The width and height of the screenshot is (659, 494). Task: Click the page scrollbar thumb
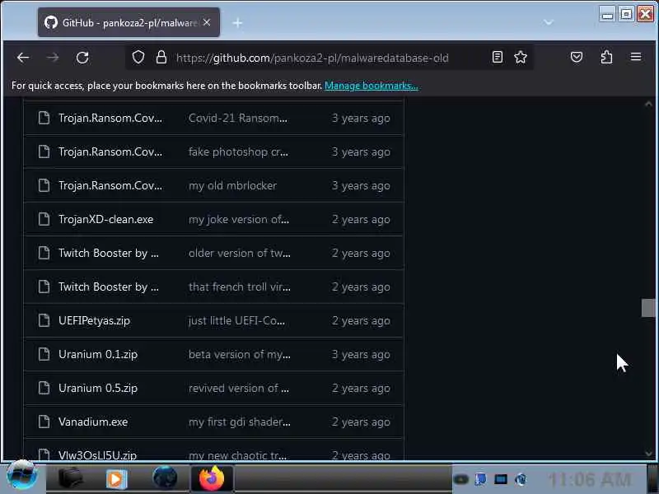648,308
